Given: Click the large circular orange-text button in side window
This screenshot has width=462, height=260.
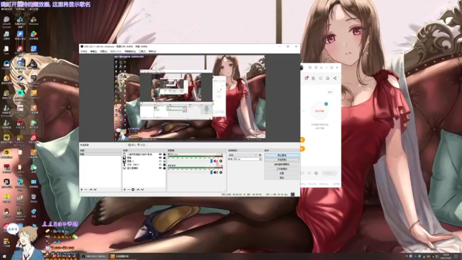Looking at the screenshot, I should [319, 111].
